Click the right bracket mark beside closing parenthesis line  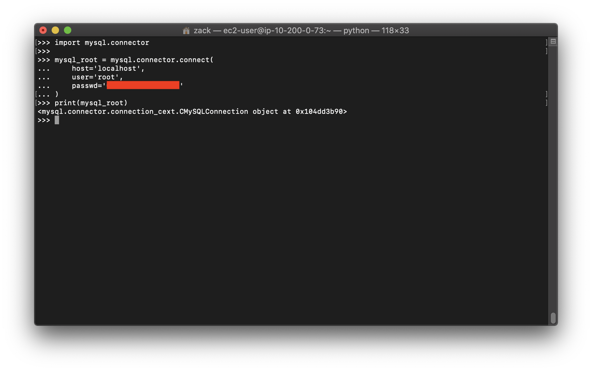546,94
